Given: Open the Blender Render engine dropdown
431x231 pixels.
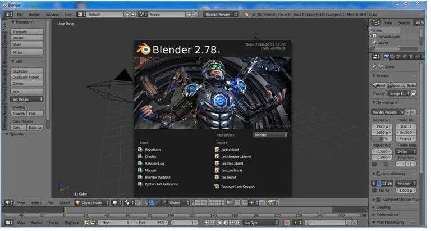Looking at the screenshot, I should tap(221, 15).
